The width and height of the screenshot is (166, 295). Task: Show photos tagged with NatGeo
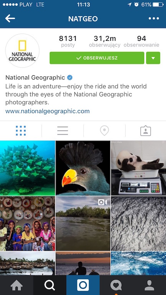coord(146,131)
